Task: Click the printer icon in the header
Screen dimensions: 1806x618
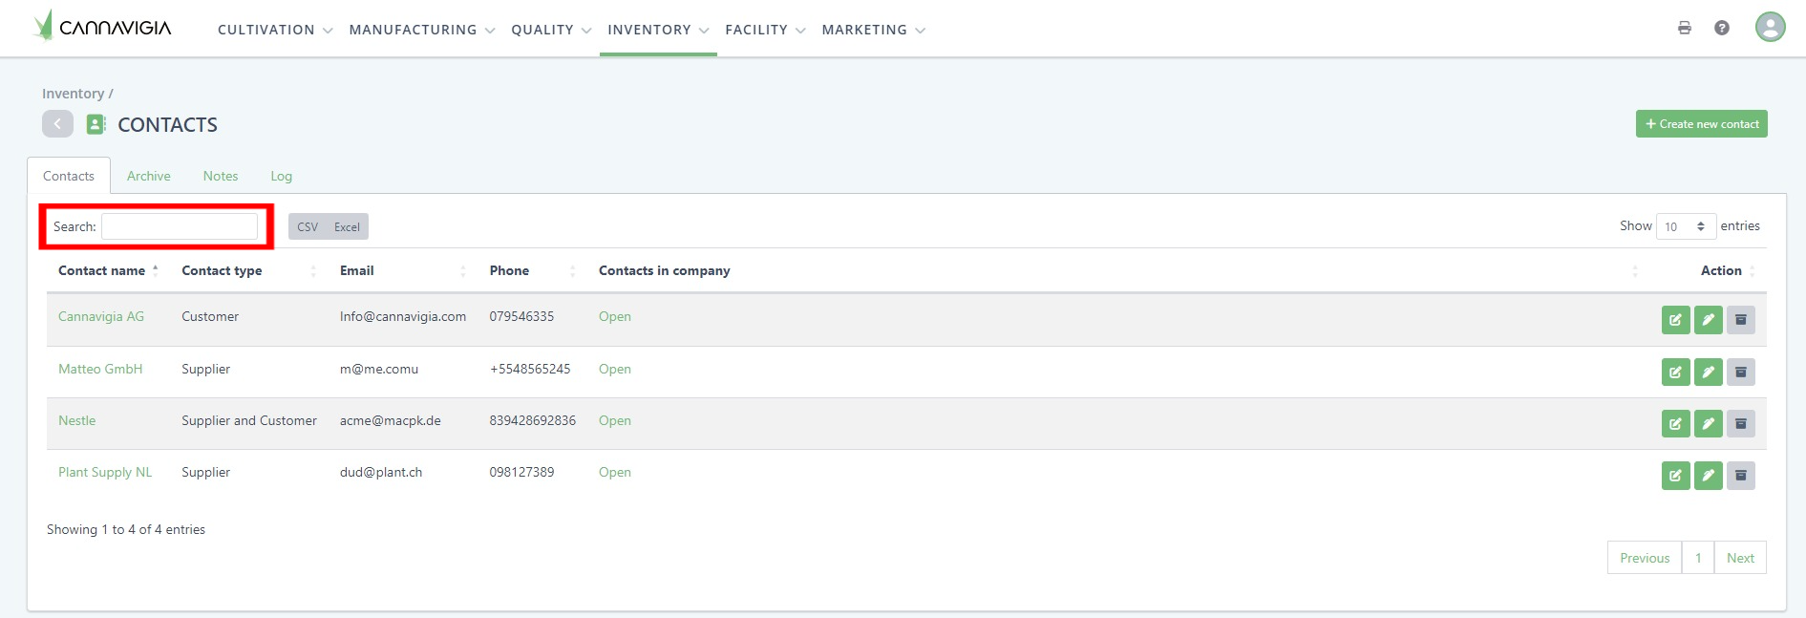Action: (x=1684, y=28)
